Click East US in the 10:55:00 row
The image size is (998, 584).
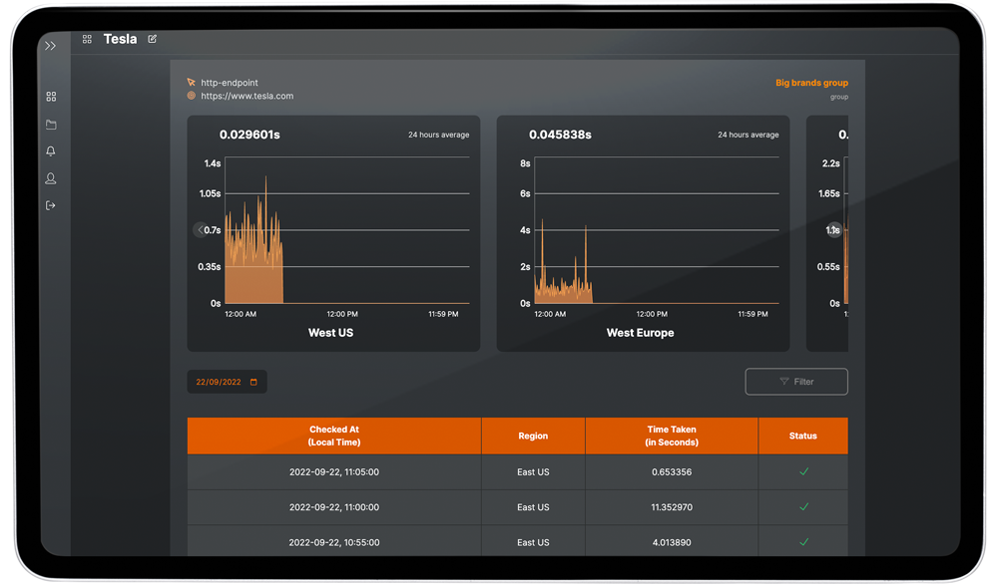533,543
